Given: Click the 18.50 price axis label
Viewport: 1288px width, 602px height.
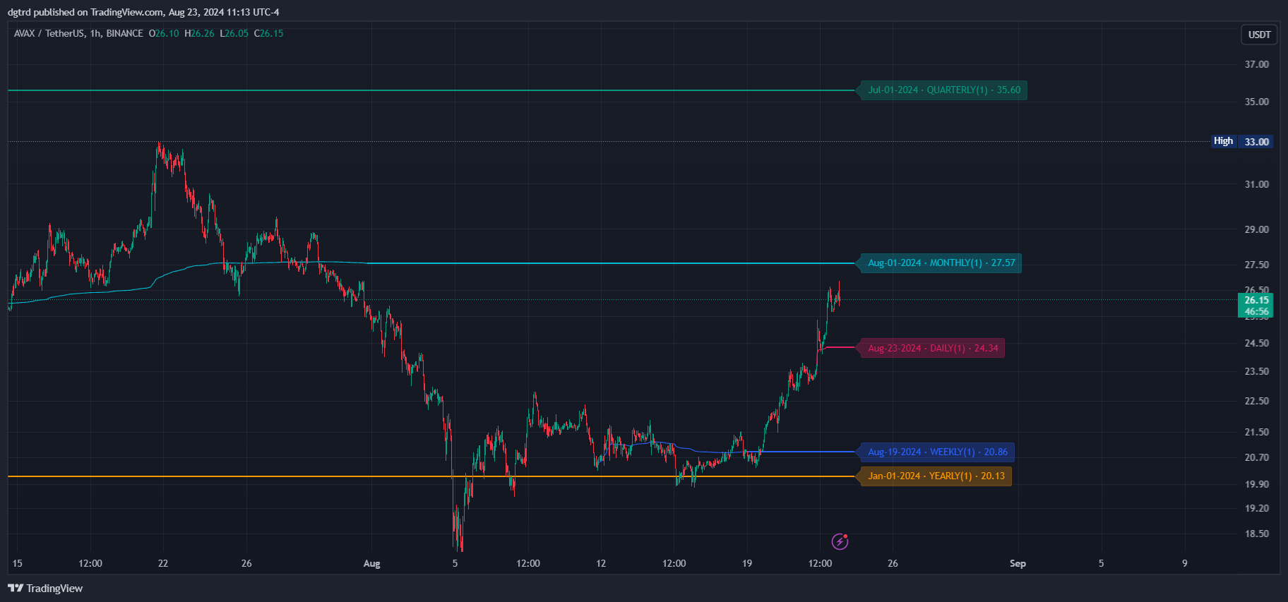Looking at the screenshot, I should pos(1257,534).
